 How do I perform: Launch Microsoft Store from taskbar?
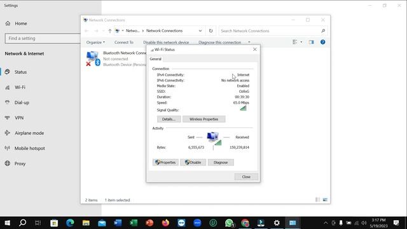pyautogui.click(x=54, y=223)
